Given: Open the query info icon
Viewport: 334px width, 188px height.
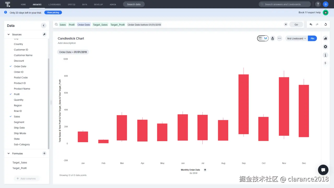Looking at the screenshot, I should point(325,55).
